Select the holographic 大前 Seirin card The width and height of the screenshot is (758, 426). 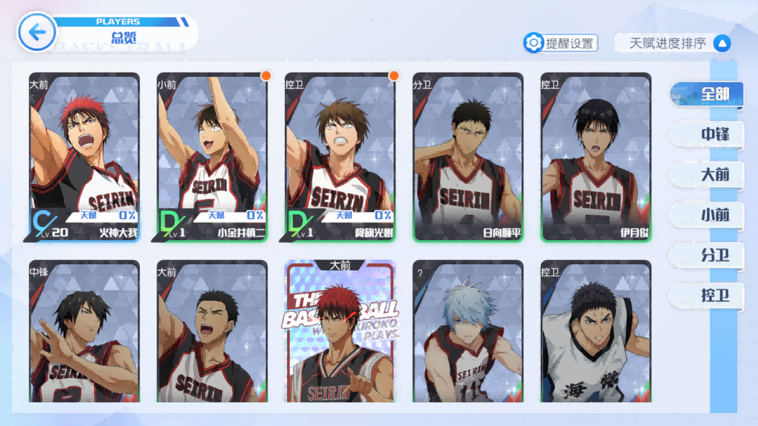(340, 331)
